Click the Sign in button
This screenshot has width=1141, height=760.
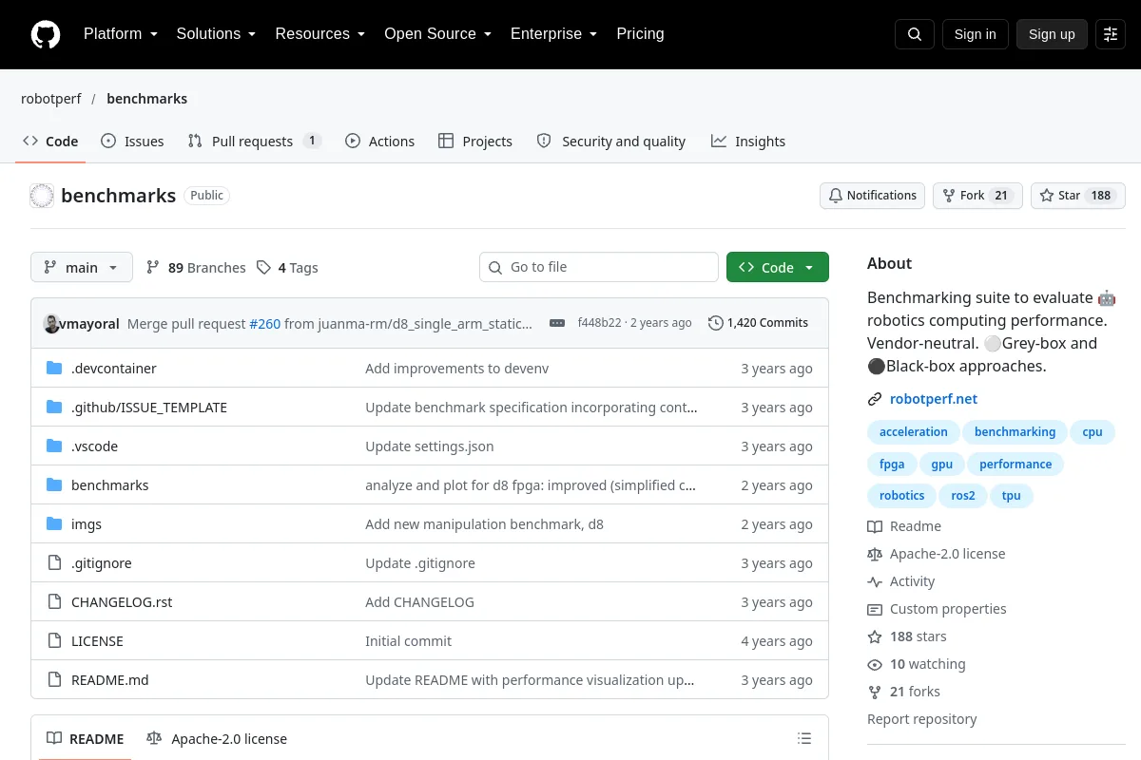pos(976,34)
